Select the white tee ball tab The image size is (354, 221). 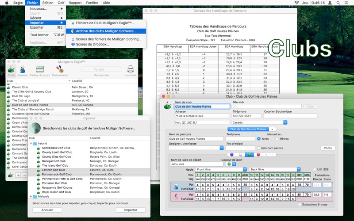click(241, 155)
